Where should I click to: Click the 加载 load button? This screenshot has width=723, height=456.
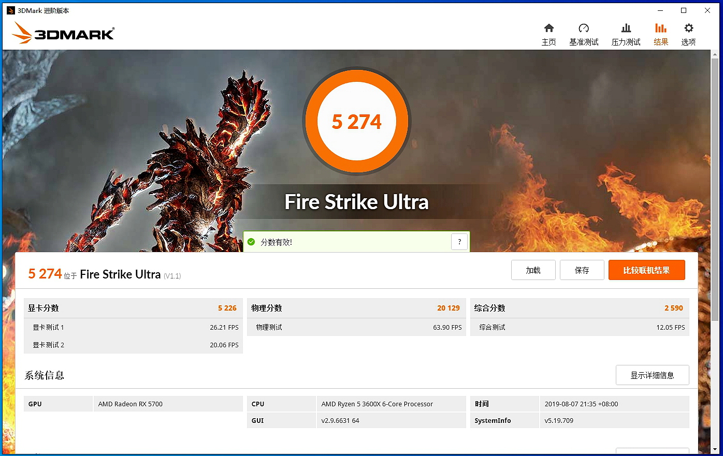pos(533,270)
